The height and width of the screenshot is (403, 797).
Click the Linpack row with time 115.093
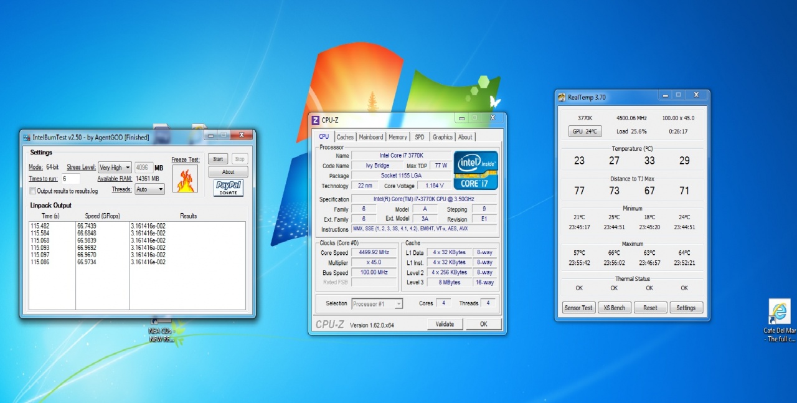pyautogui.click(x=137, y=248)
